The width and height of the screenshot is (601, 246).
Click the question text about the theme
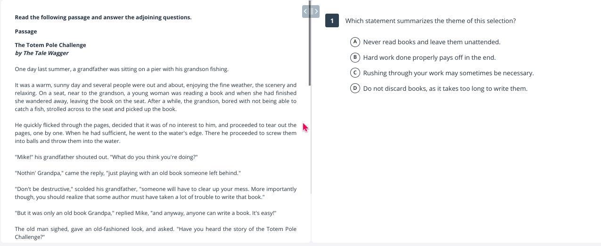[x=430, y=21]
